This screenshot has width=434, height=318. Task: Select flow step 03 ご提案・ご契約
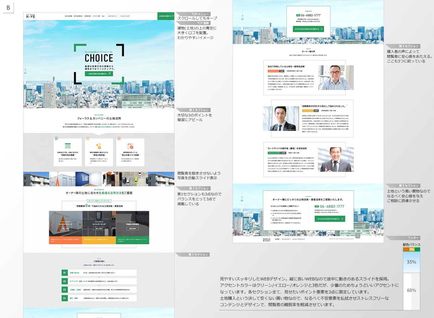99,290
